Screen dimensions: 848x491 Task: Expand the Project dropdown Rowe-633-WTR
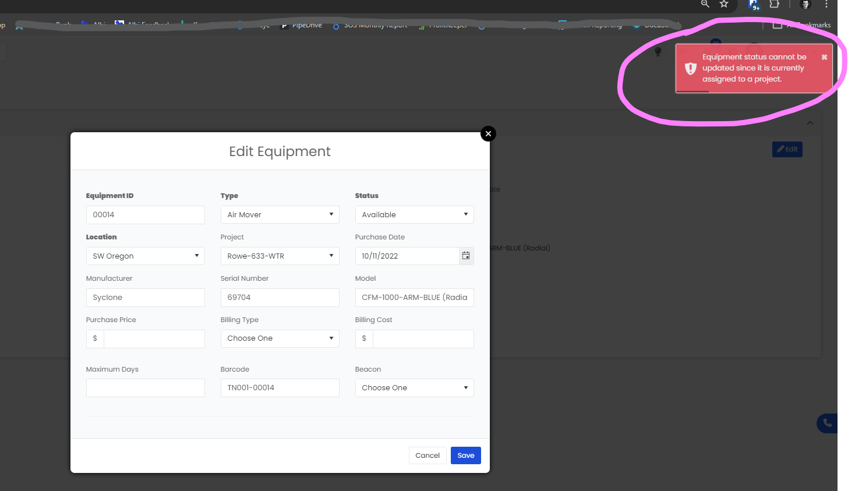(280, 256)
